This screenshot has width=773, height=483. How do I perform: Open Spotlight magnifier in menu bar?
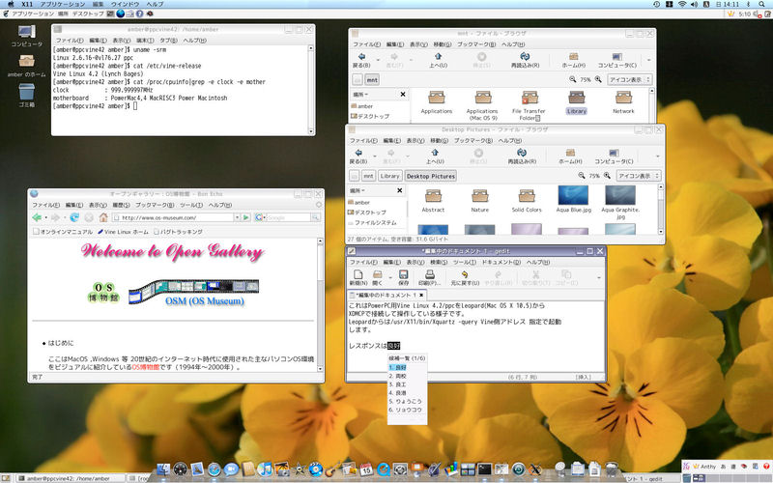point(761,4)
